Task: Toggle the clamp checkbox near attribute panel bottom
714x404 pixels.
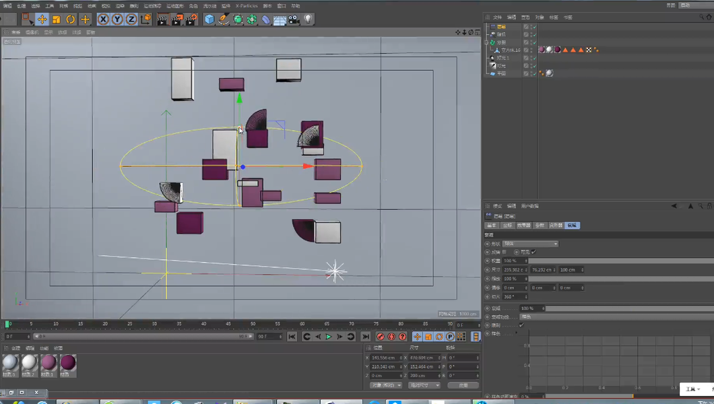Action: [x=521, y=325]
